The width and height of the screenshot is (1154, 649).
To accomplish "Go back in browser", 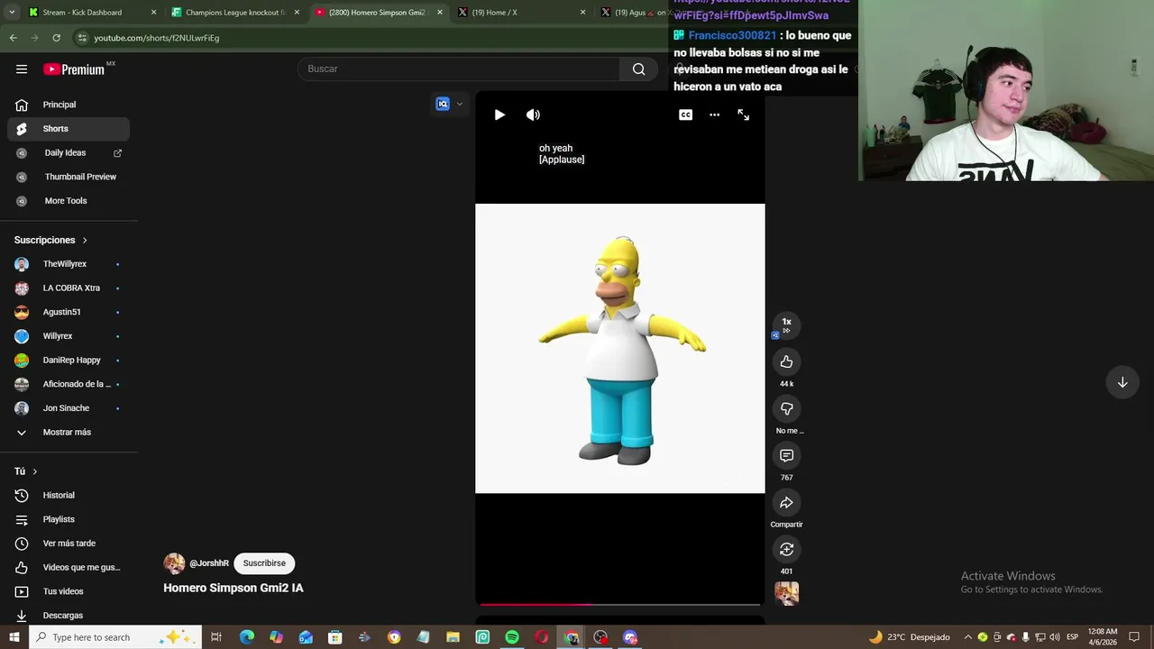I will (x=13, y=38).
